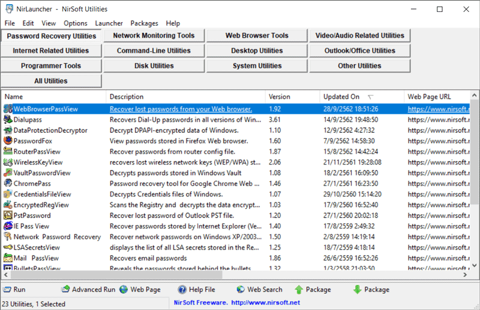Click the Dialupass utility icon

(x=8, y=120)
